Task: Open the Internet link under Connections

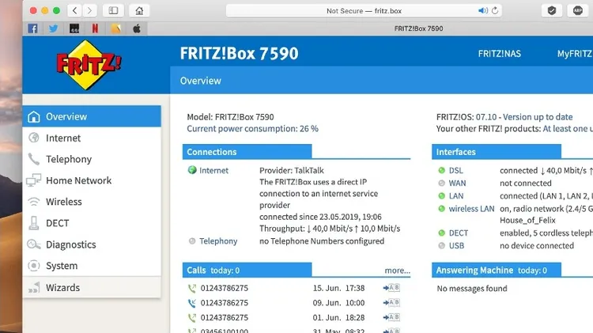Action: click(x=213, y=170)
